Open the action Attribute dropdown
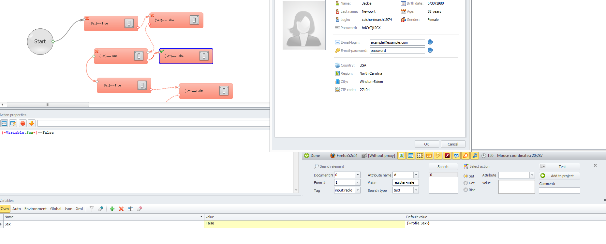The width and height of the screenshot is (606, 244). click(x=532, y=175)
